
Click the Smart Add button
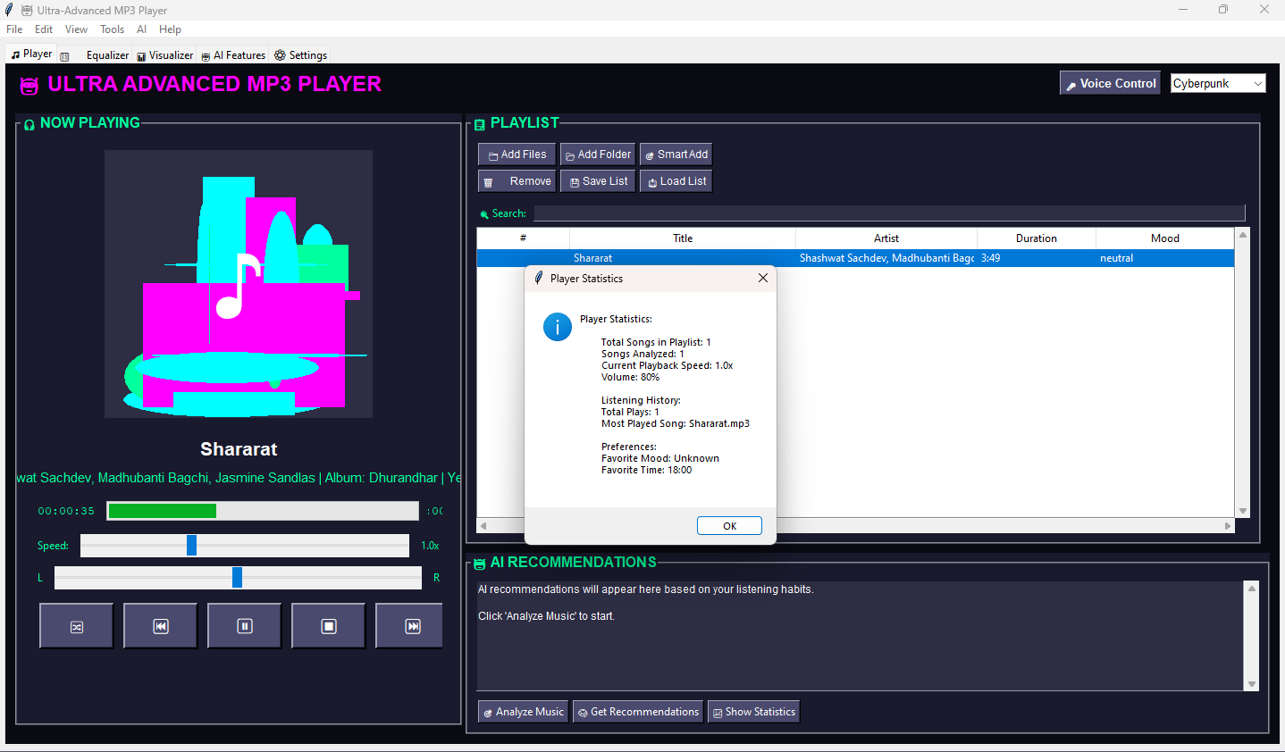(x=676, y=155)
